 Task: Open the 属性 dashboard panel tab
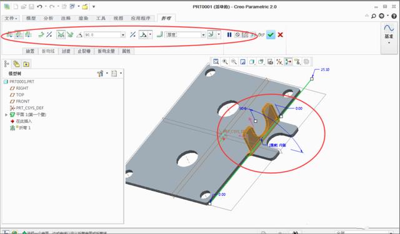126,51
